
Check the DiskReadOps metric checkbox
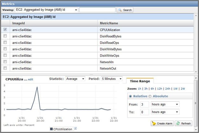(5, 42)
